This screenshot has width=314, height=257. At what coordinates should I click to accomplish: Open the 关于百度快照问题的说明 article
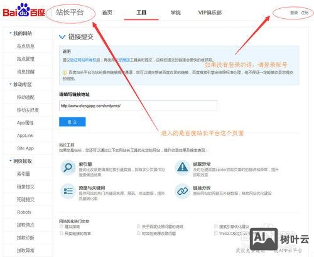[x=163, y=227]
